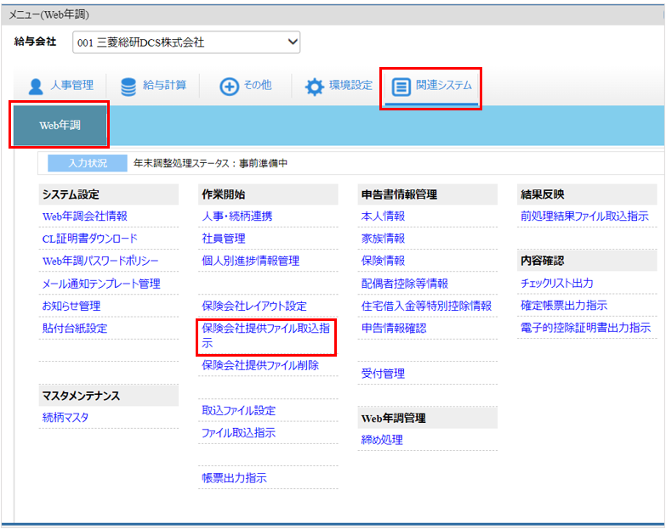This screenshot has height=529, width=666.
Task: Open ファイル取込指示 link
Action: coord(239,433)
